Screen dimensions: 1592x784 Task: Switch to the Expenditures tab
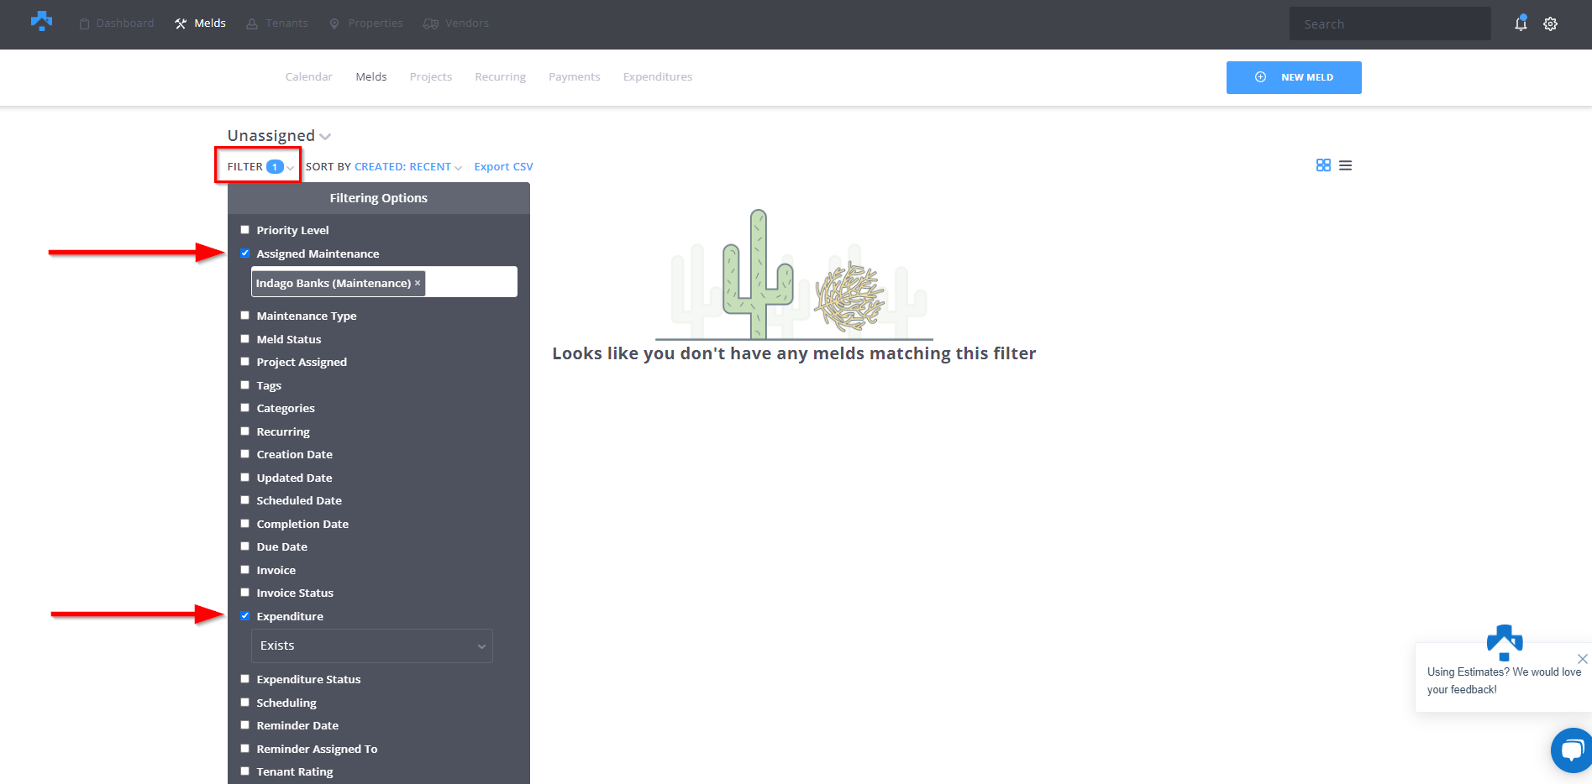click(658, 76)
